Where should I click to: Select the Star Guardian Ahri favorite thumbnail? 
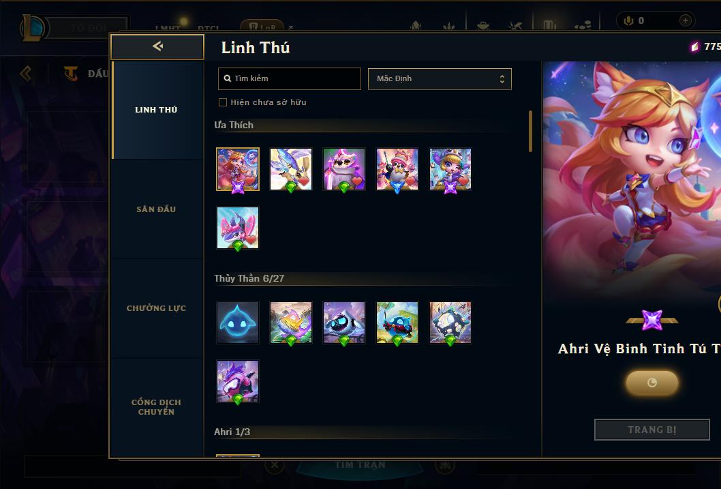[238, 169]
